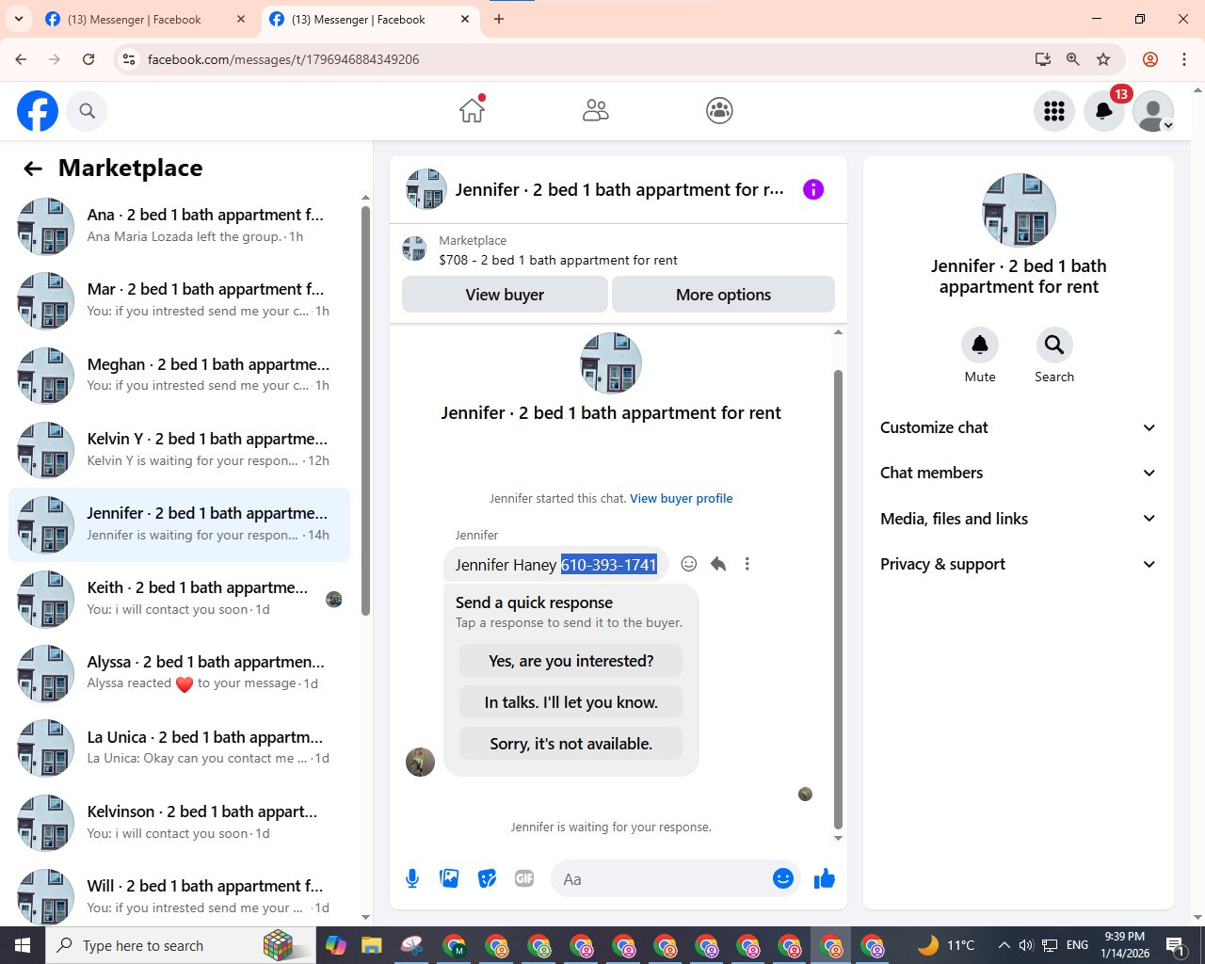The image size is (1205, 964).
Task: Mute the conversation via bell icon
Action: pos(980,345)
